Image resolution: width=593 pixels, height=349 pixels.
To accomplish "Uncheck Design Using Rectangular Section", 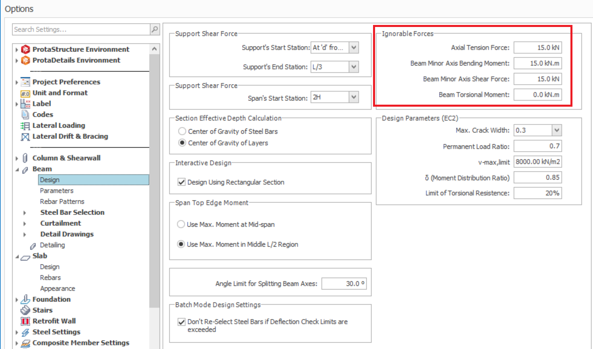I will pyautogui.click(x=182, y=182).
